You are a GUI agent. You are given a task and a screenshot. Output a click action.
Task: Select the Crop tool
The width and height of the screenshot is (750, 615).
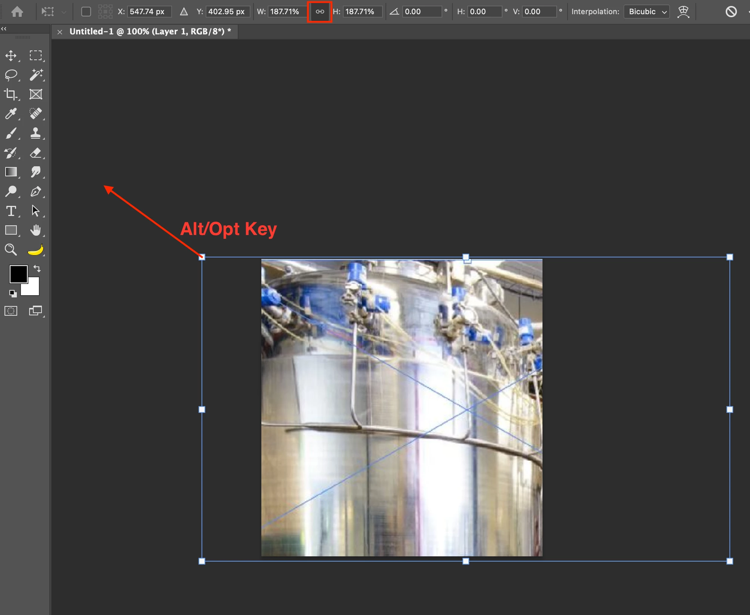(x=11, y=94)
